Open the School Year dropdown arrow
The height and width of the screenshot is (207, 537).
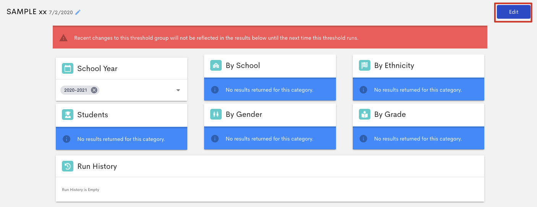click(x=178, y=90)
